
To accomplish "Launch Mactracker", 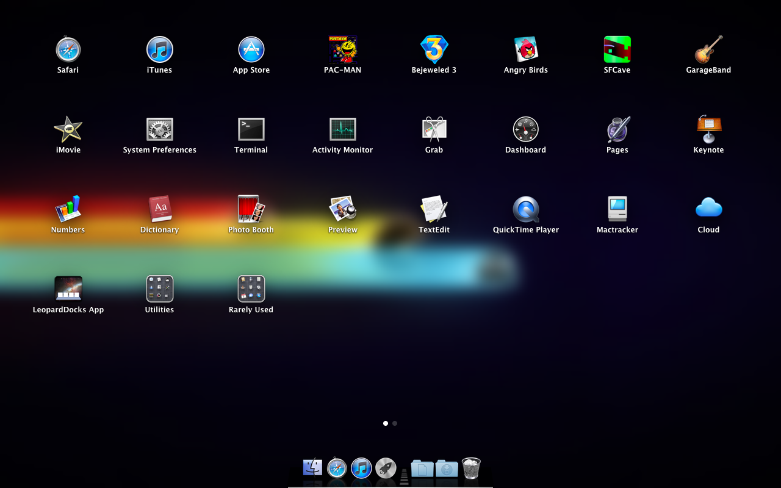I will (x=617, y=209).
